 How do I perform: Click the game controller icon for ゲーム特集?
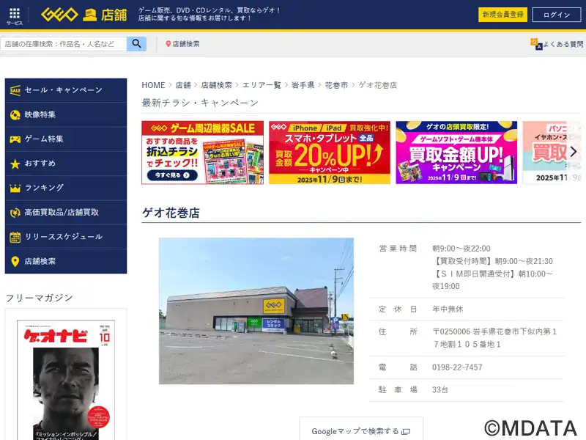coord(15,139)
